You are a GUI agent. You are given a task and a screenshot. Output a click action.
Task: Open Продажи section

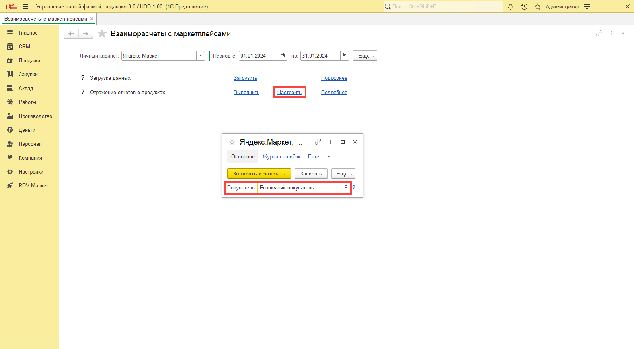pos(29,60)
